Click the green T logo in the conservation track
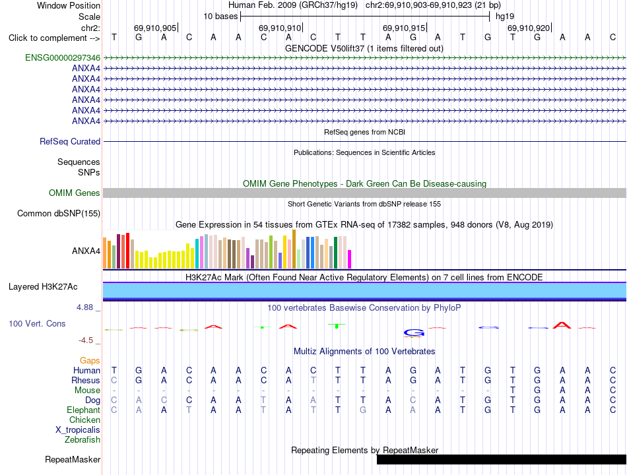The width and height of the screenshot is (627, 475). click(x=337, y=326)
